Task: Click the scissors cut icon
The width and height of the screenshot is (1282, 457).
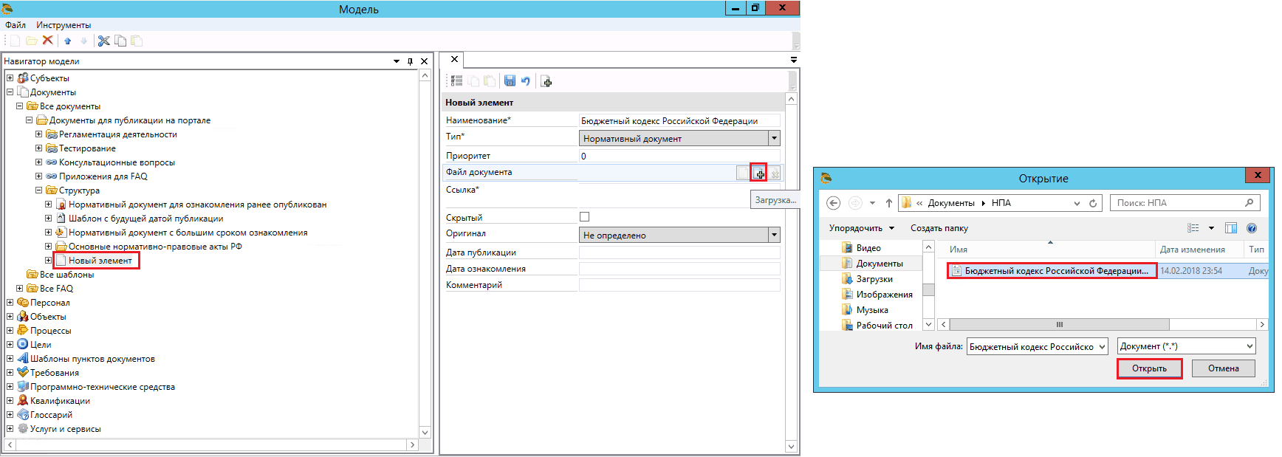Action: click(x=104, y=41)
